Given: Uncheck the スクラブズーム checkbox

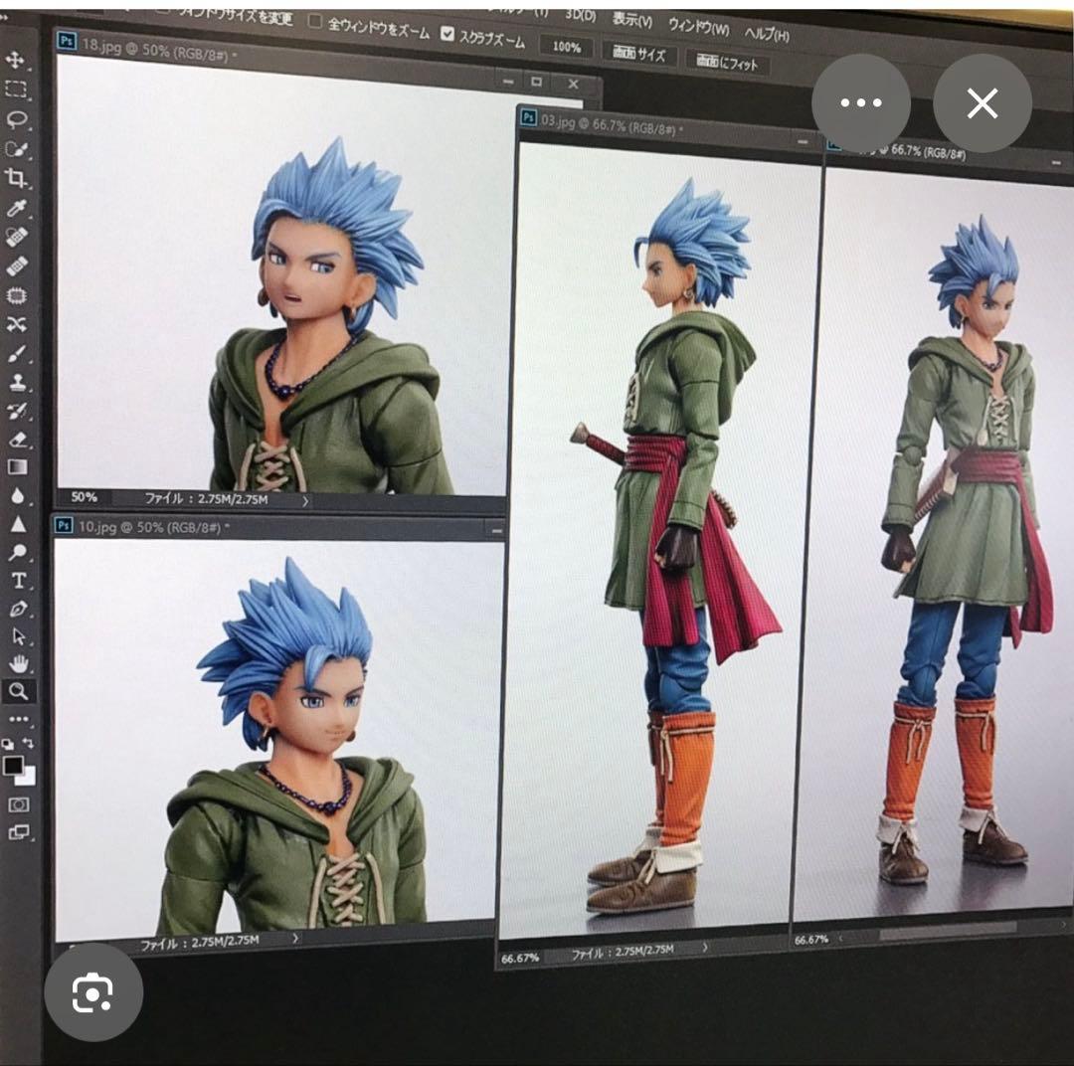Looking at the screenshot, I should (x=447, y=34).
